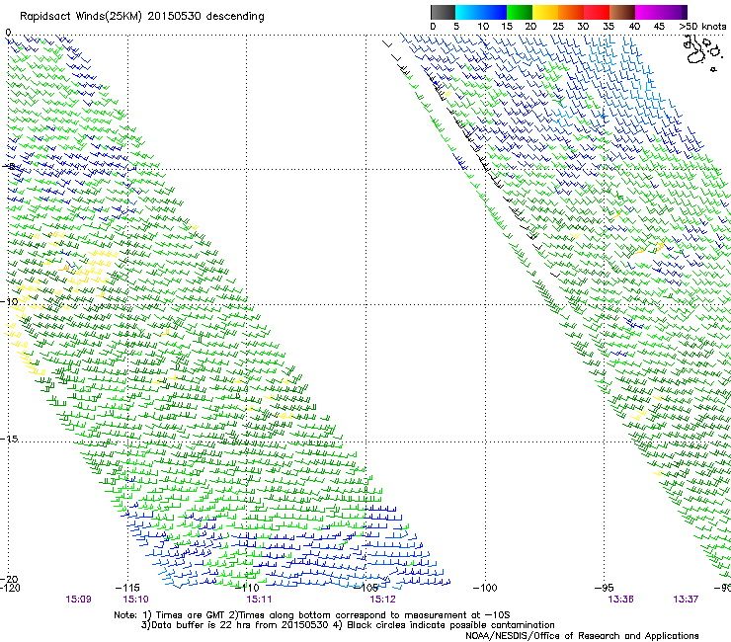This screenshot has width=731, height=642.
Task: Click the purple '15:12' pass time
Action: pos(382,600)
